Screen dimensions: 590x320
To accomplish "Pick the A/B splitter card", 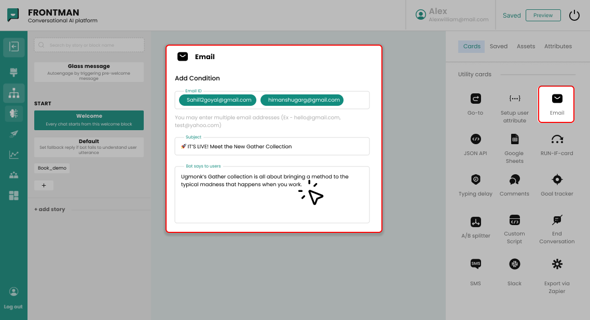I will 475,227.
